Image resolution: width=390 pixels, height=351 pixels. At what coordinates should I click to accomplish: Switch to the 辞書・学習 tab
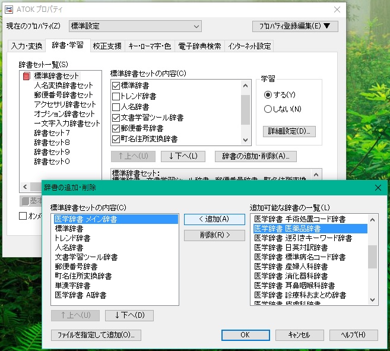point(68,45)
